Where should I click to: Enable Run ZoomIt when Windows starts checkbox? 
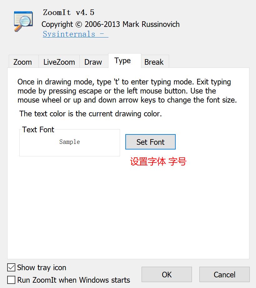pos(11,280)
